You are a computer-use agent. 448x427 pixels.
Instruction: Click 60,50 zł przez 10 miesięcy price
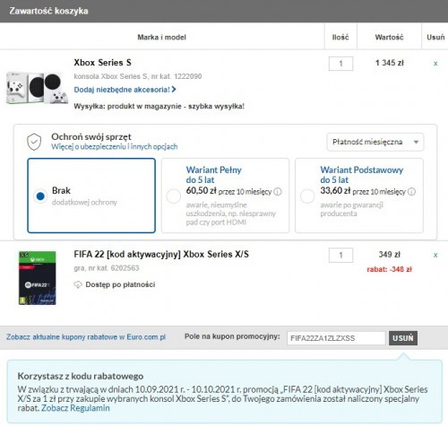coord(228,191)
